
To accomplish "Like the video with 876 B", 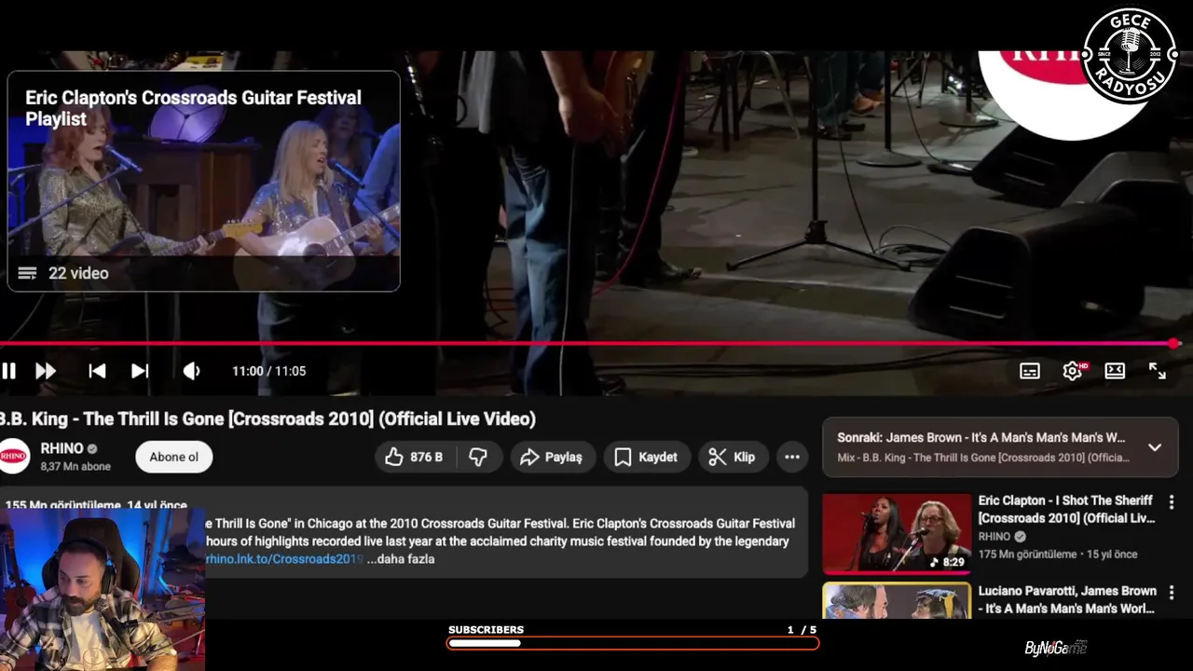I will point(415,457).
